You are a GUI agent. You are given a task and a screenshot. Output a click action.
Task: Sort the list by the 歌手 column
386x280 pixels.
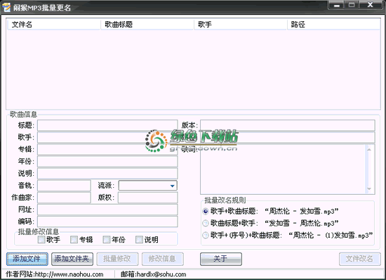pyautogui.click(x=240, y=25)
